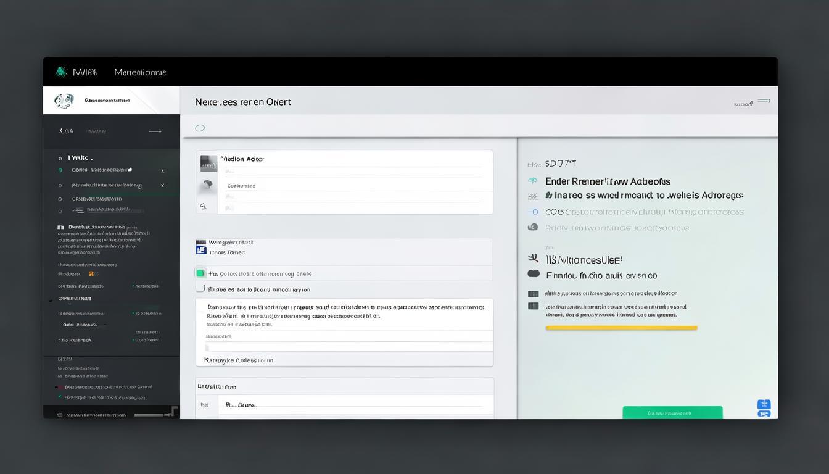Click the blue chat icon at bottom right
The height and width of the screenshot is (474, 829).
click(764, 404)
